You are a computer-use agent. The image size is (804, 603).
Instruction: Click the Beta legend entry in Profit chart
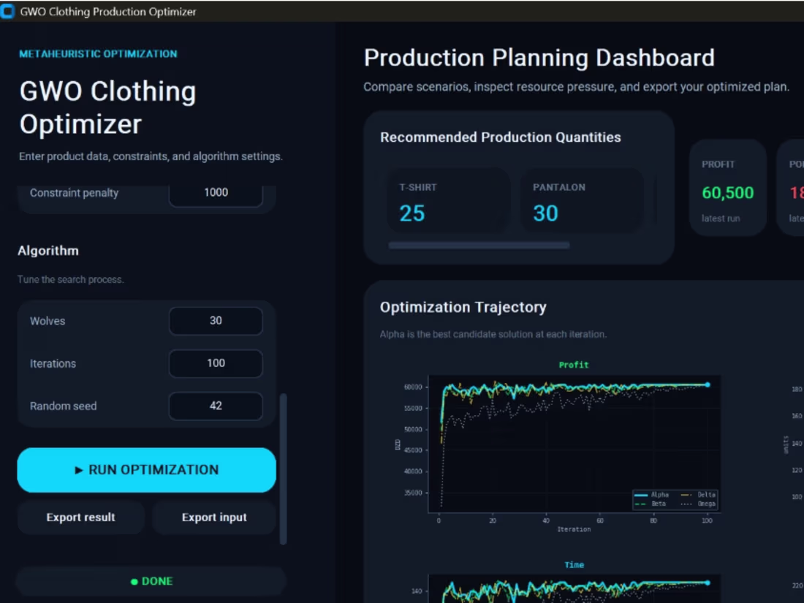point(651,504)
